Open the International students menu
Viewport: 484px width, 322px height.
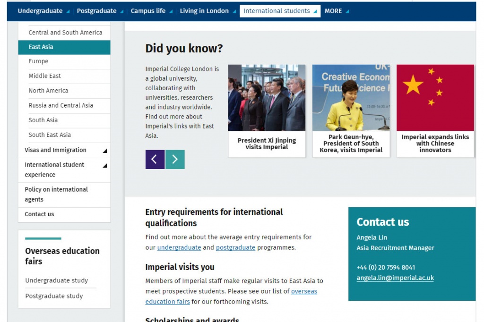pos(277,11)
